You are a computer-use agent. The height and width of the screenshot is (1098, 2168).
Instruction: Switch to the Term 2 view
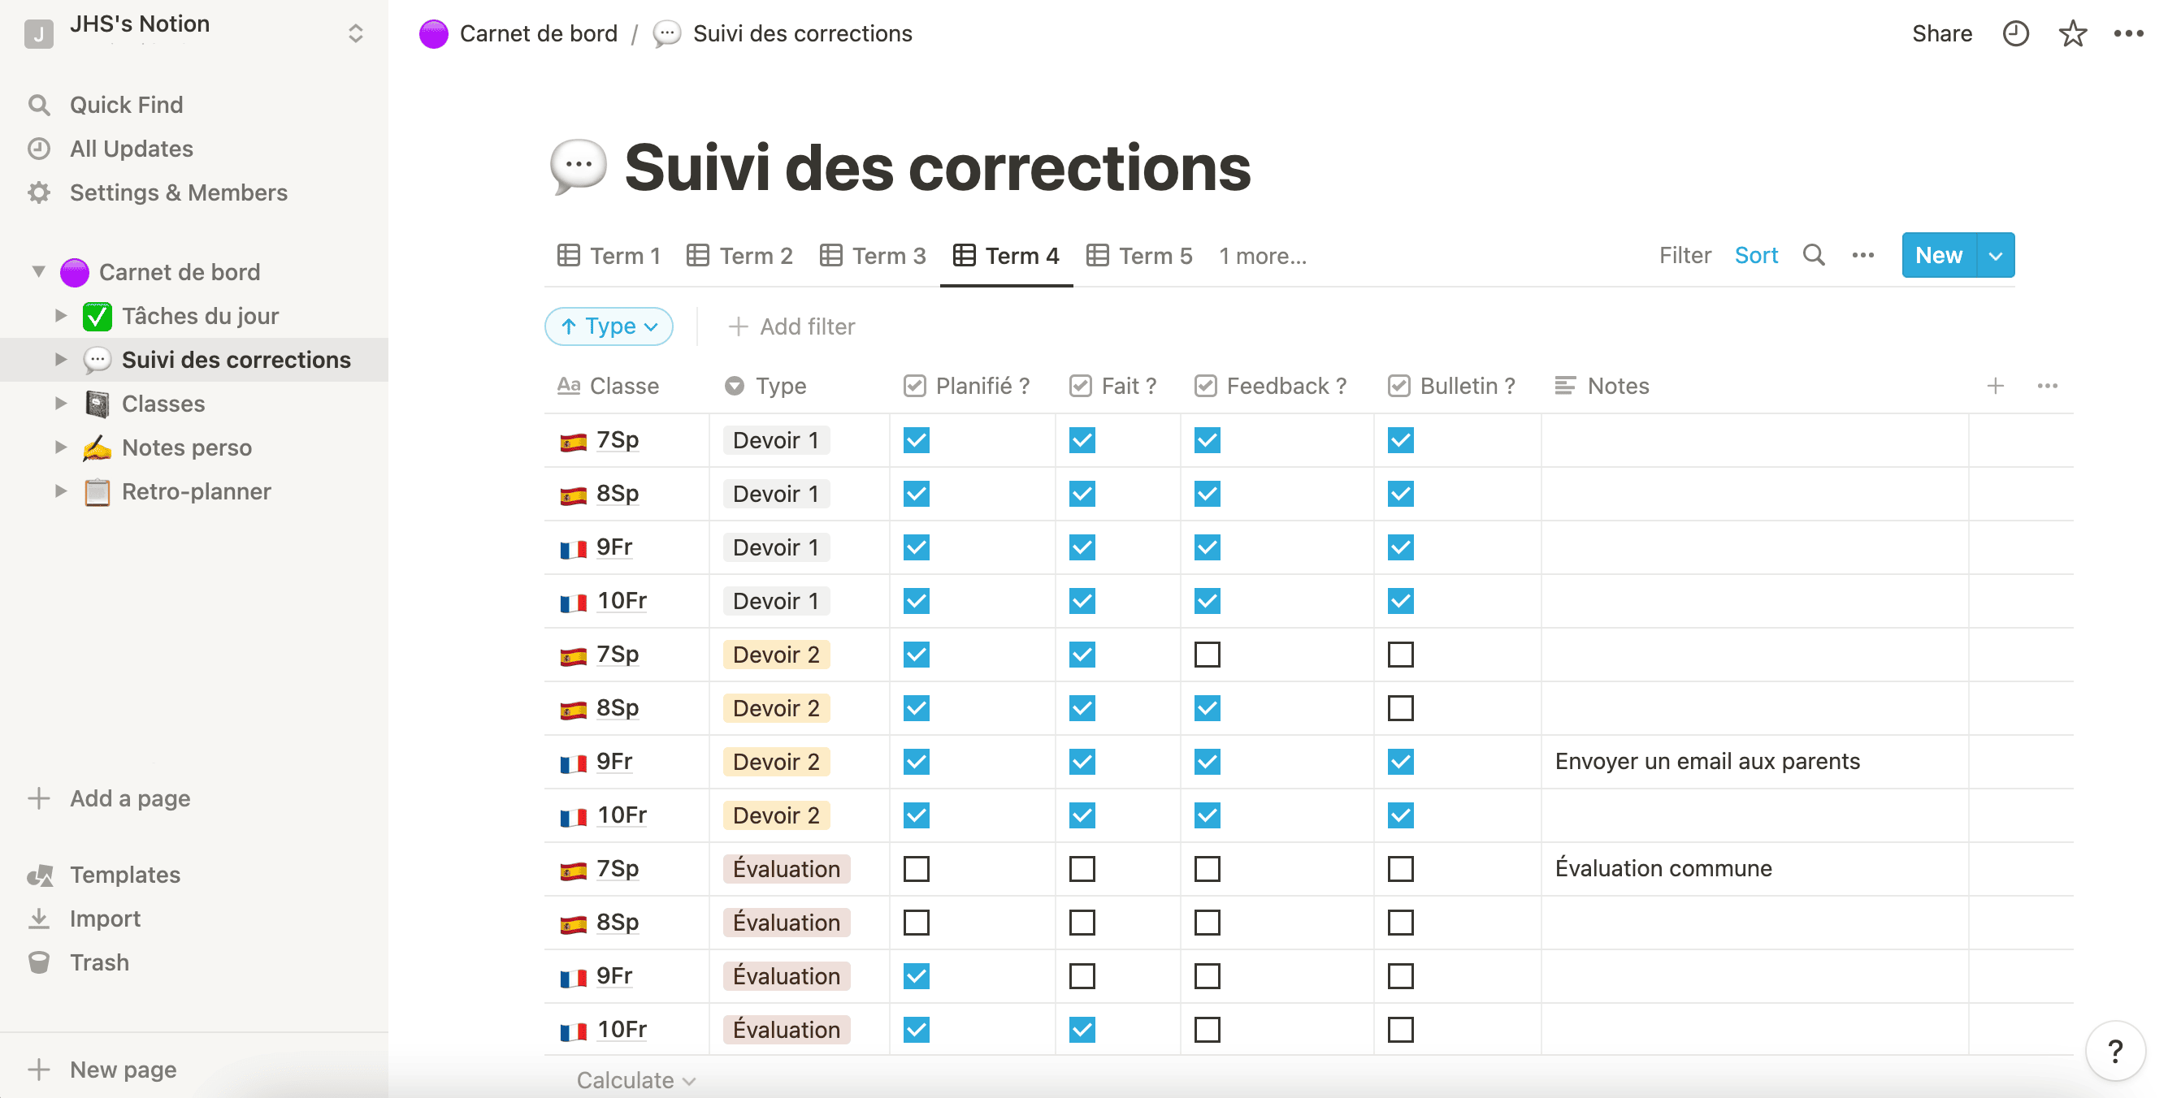[x=739, y=255]
